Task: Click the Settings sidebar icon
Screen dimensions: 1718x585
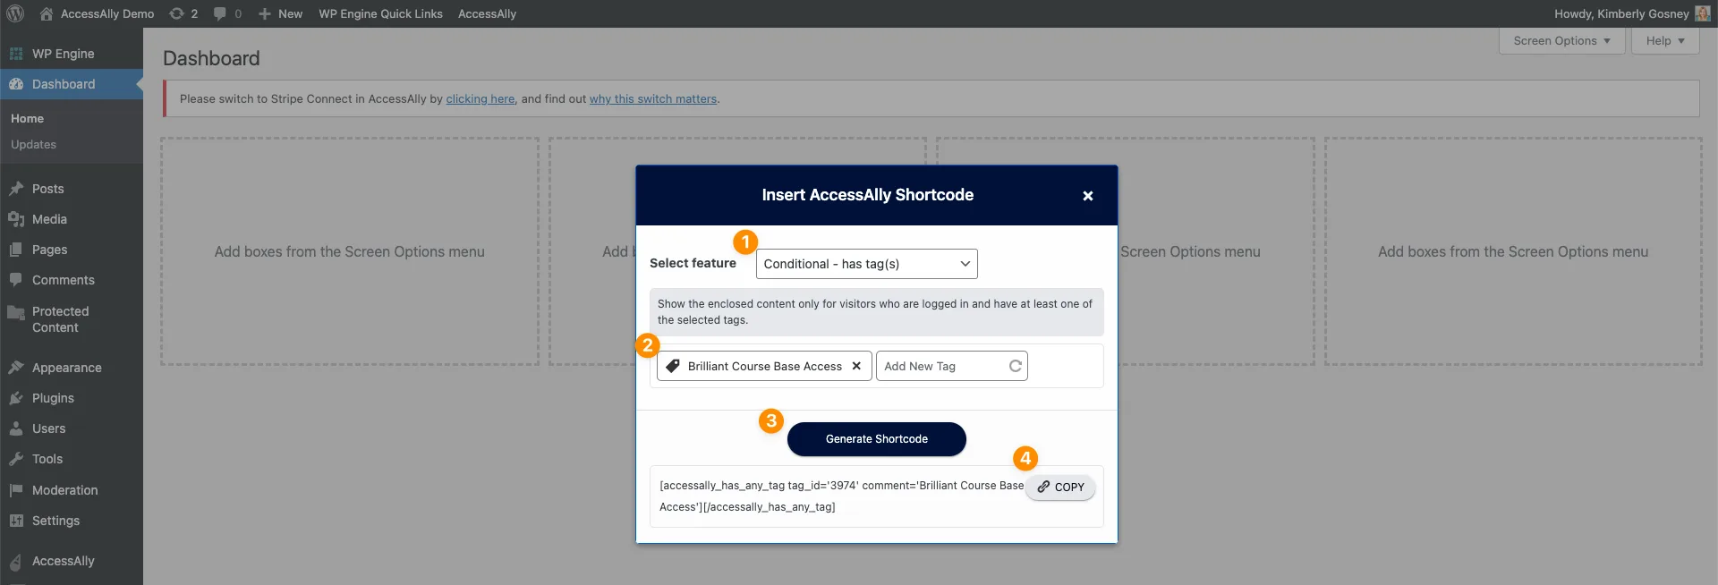Action: 16,521
